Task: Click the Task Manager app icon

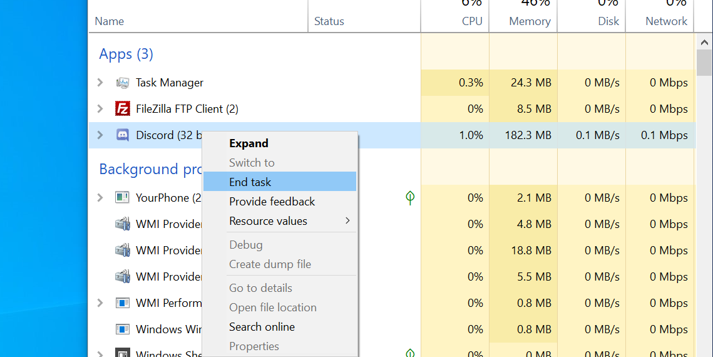Action: point(122,83)
